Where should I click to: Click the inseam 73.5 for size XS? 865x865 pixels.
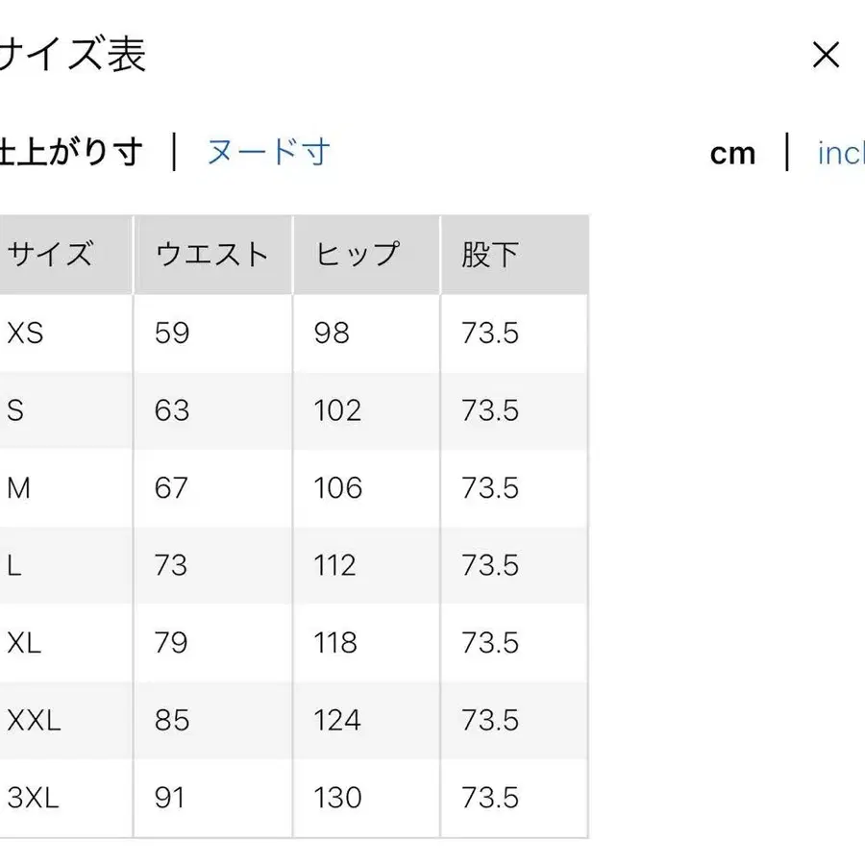[492, 333]
